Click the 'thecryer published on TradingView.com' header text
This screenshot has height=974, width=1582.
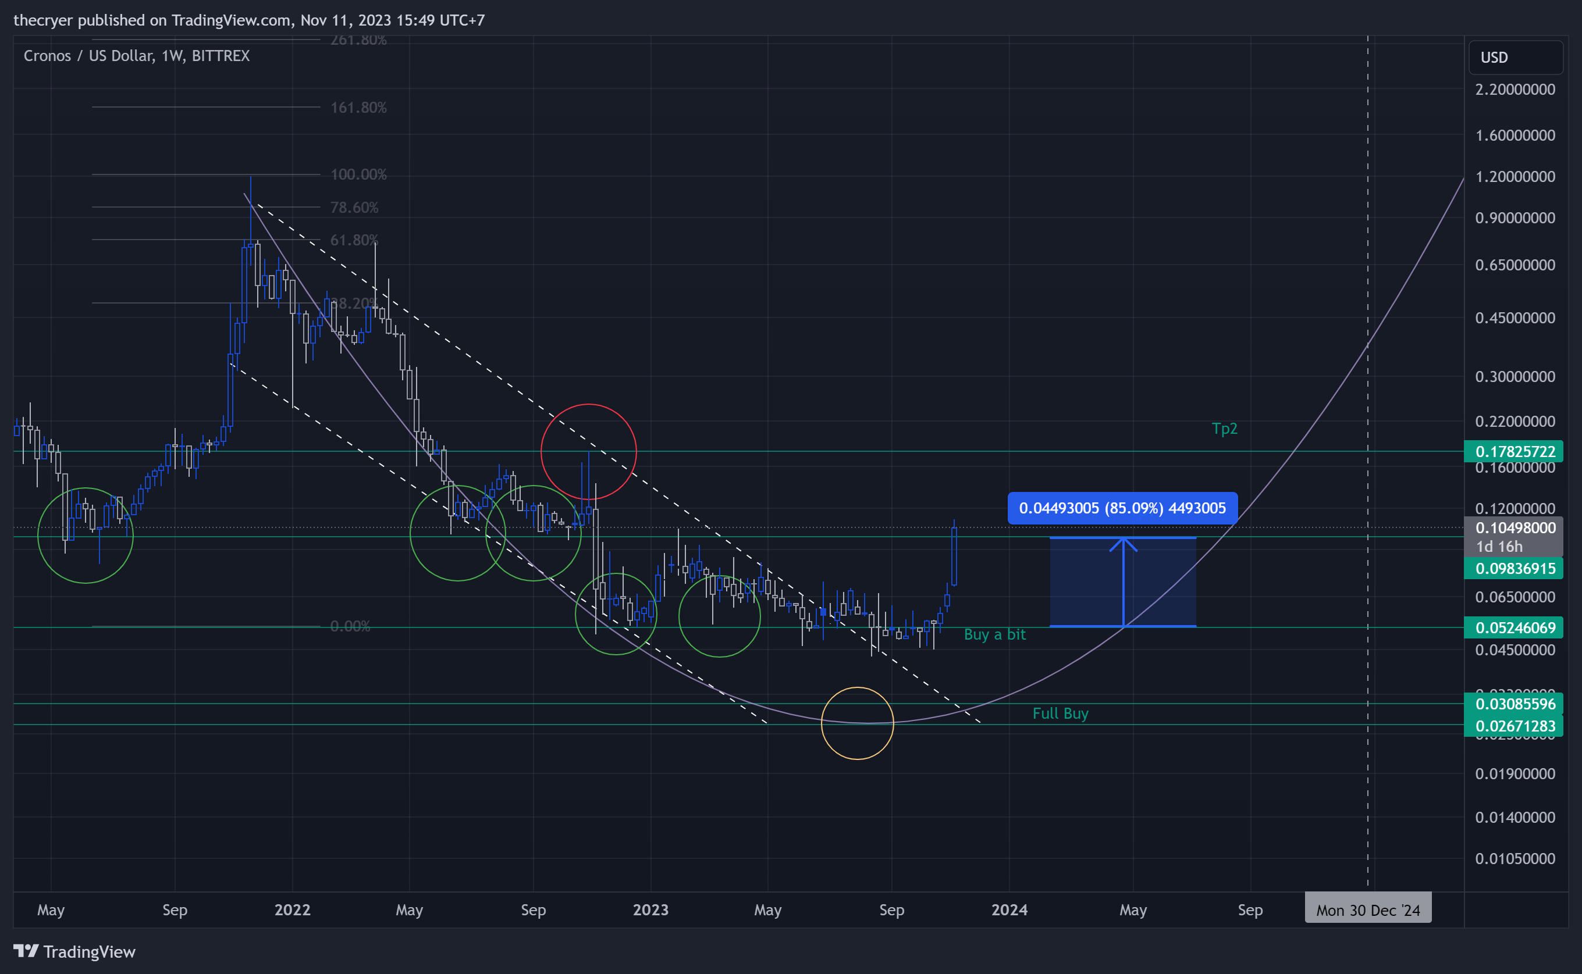pos(152,20)
